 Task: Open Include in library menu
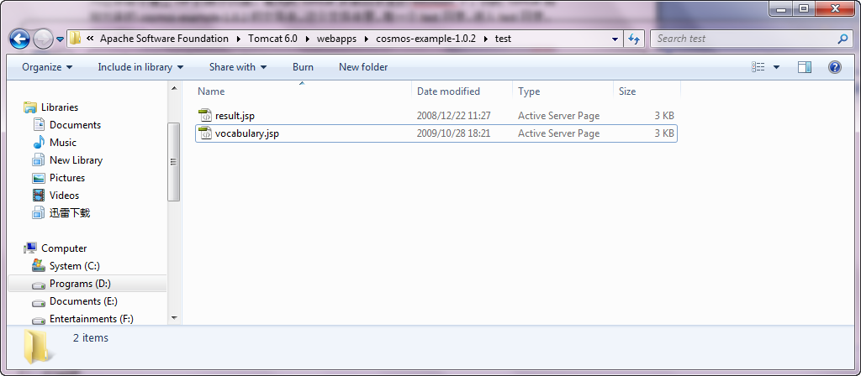pos(140,67)
